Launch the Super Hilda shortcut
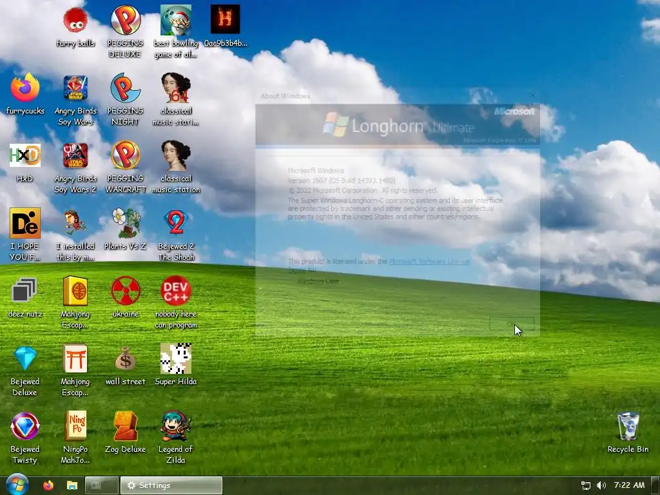Image resolution: width=660 pixels, height=495 pixels. (176, 365)
